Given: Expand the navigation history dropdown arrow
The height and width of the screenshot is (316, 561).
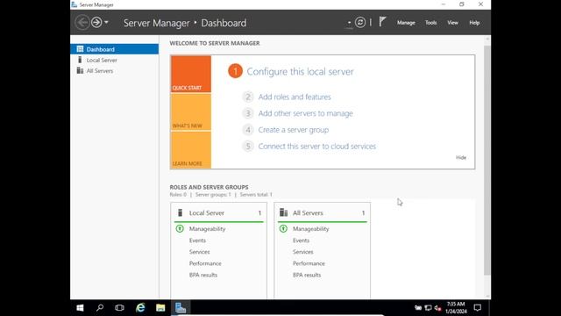Looking at the screenshot, I should (106, 22).
